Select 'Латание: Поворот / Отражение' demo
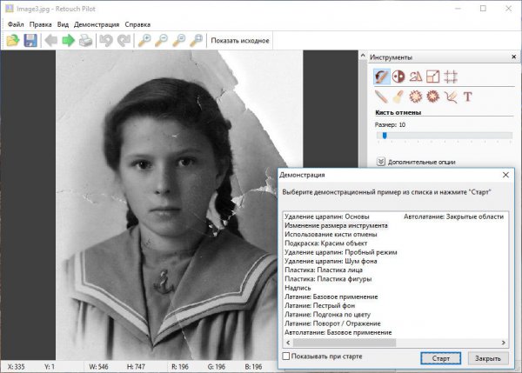522x373 pixels. tap(332, 323)
